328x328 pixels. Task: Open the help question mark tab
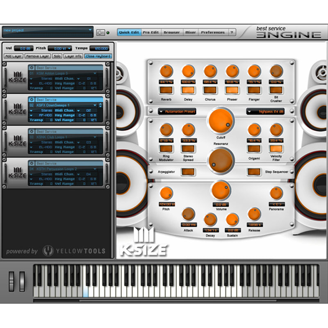pyautogui.click(x=231, y=32)
